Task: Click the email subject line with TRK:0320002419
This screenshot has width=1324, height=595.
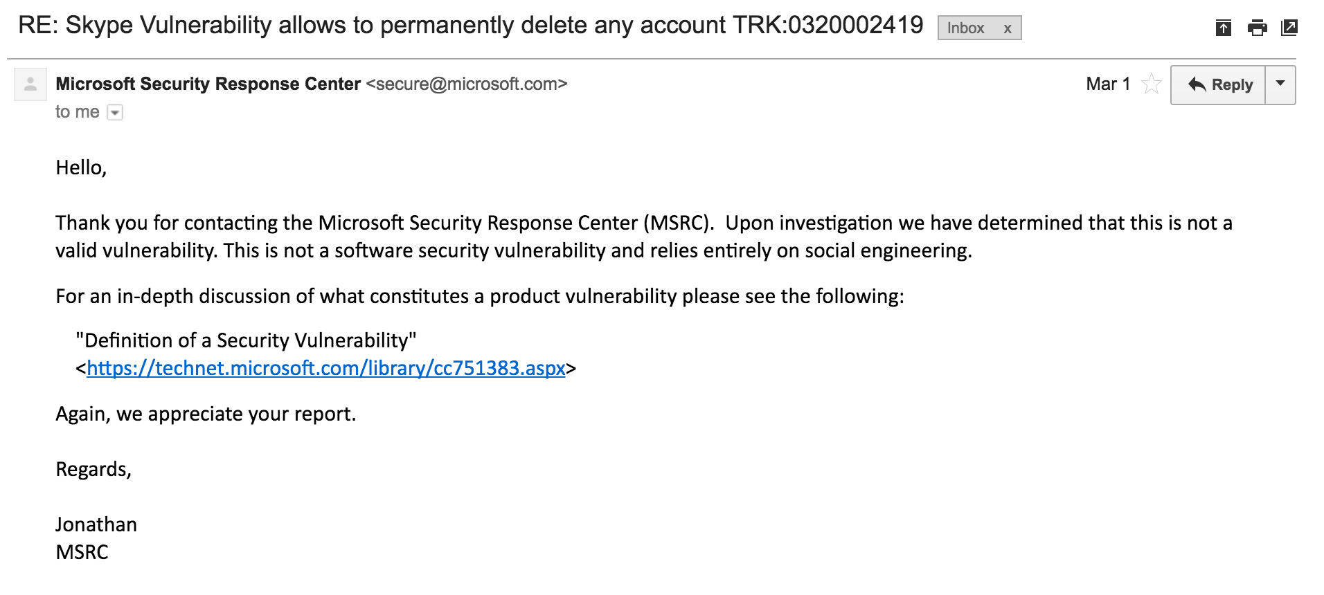Action: [x=470, y=26]
